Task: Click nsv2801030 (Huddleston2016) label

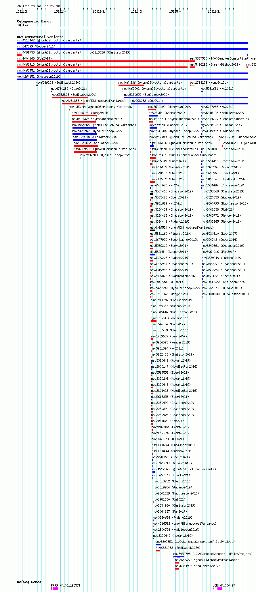Action: pyautogui.click(x=226, y=294)
